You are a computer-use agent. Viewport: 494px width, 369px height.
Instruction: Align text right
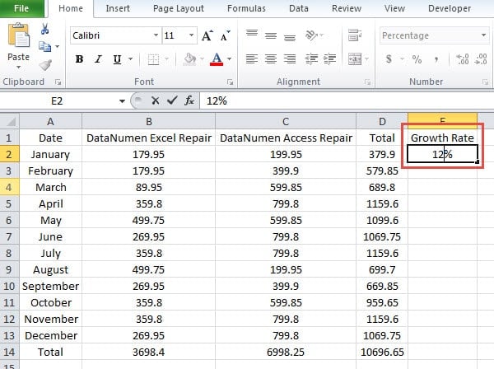click(290, 59)
